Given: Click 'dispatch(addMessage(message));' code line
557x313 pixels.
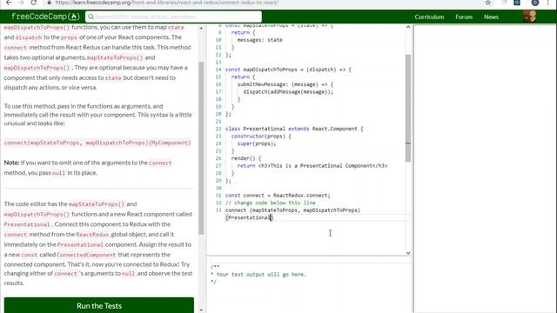Looking at the screenshot, I should tap(288, 91).
